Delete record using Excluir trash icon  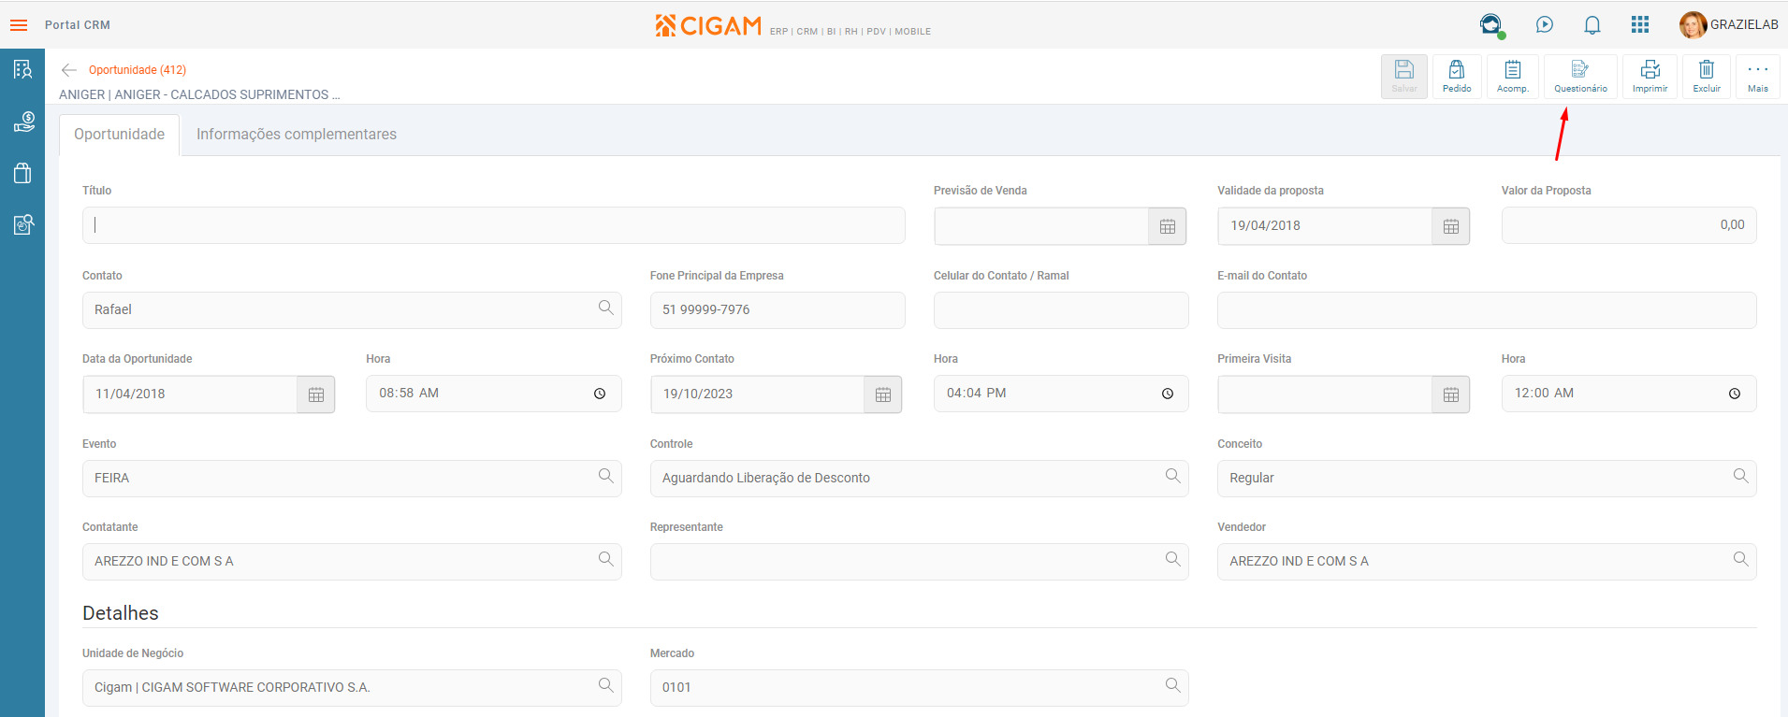click(1707, 76)
